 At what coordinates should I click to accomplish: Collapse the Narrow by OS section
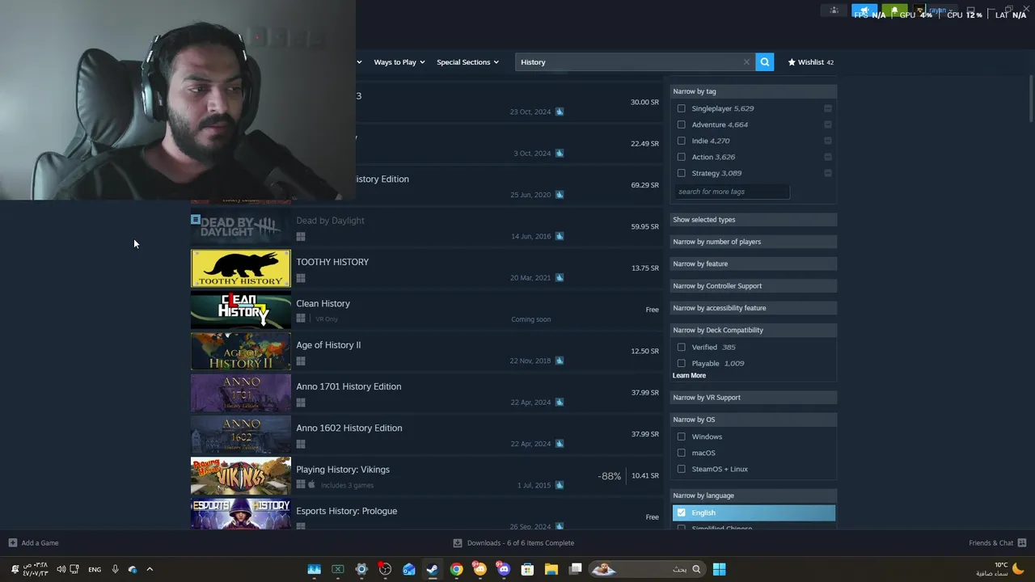tap(754, 420)
